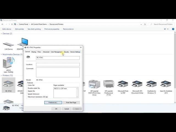Select the DESKTOP laptop device icon
This screenshot has height=132, width=176.
pos(23,42)
